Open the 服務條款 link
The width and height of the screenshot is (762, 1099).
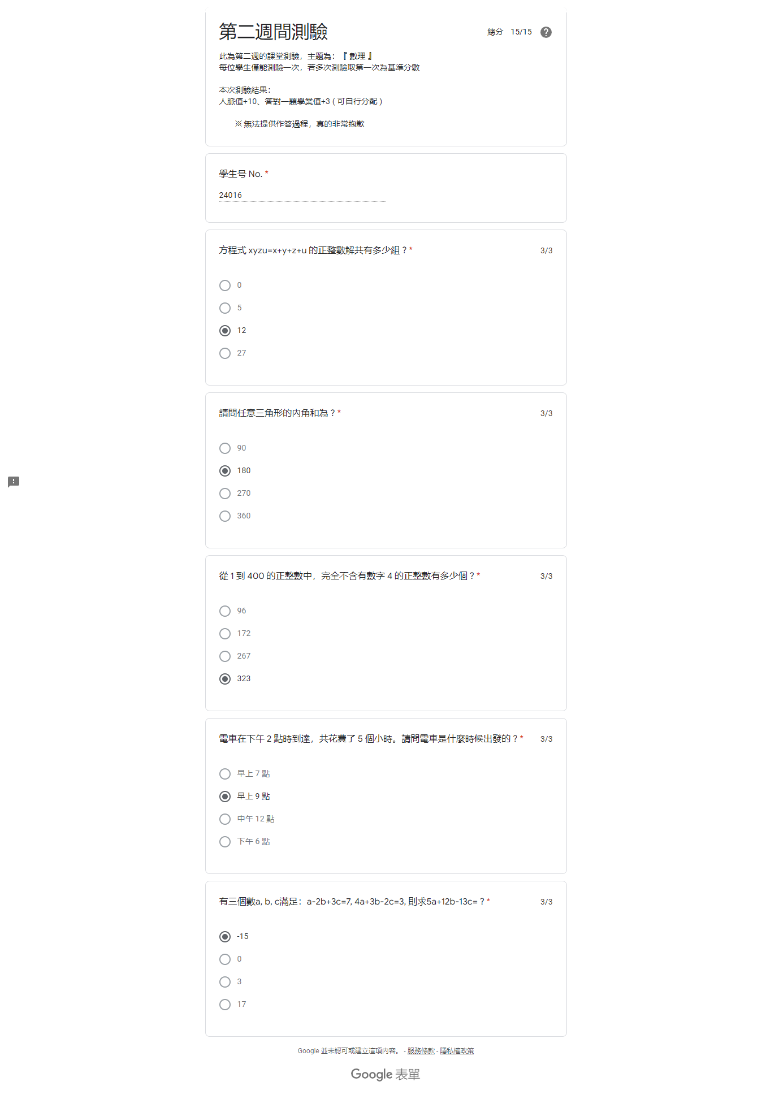(x=421, y=1051)
